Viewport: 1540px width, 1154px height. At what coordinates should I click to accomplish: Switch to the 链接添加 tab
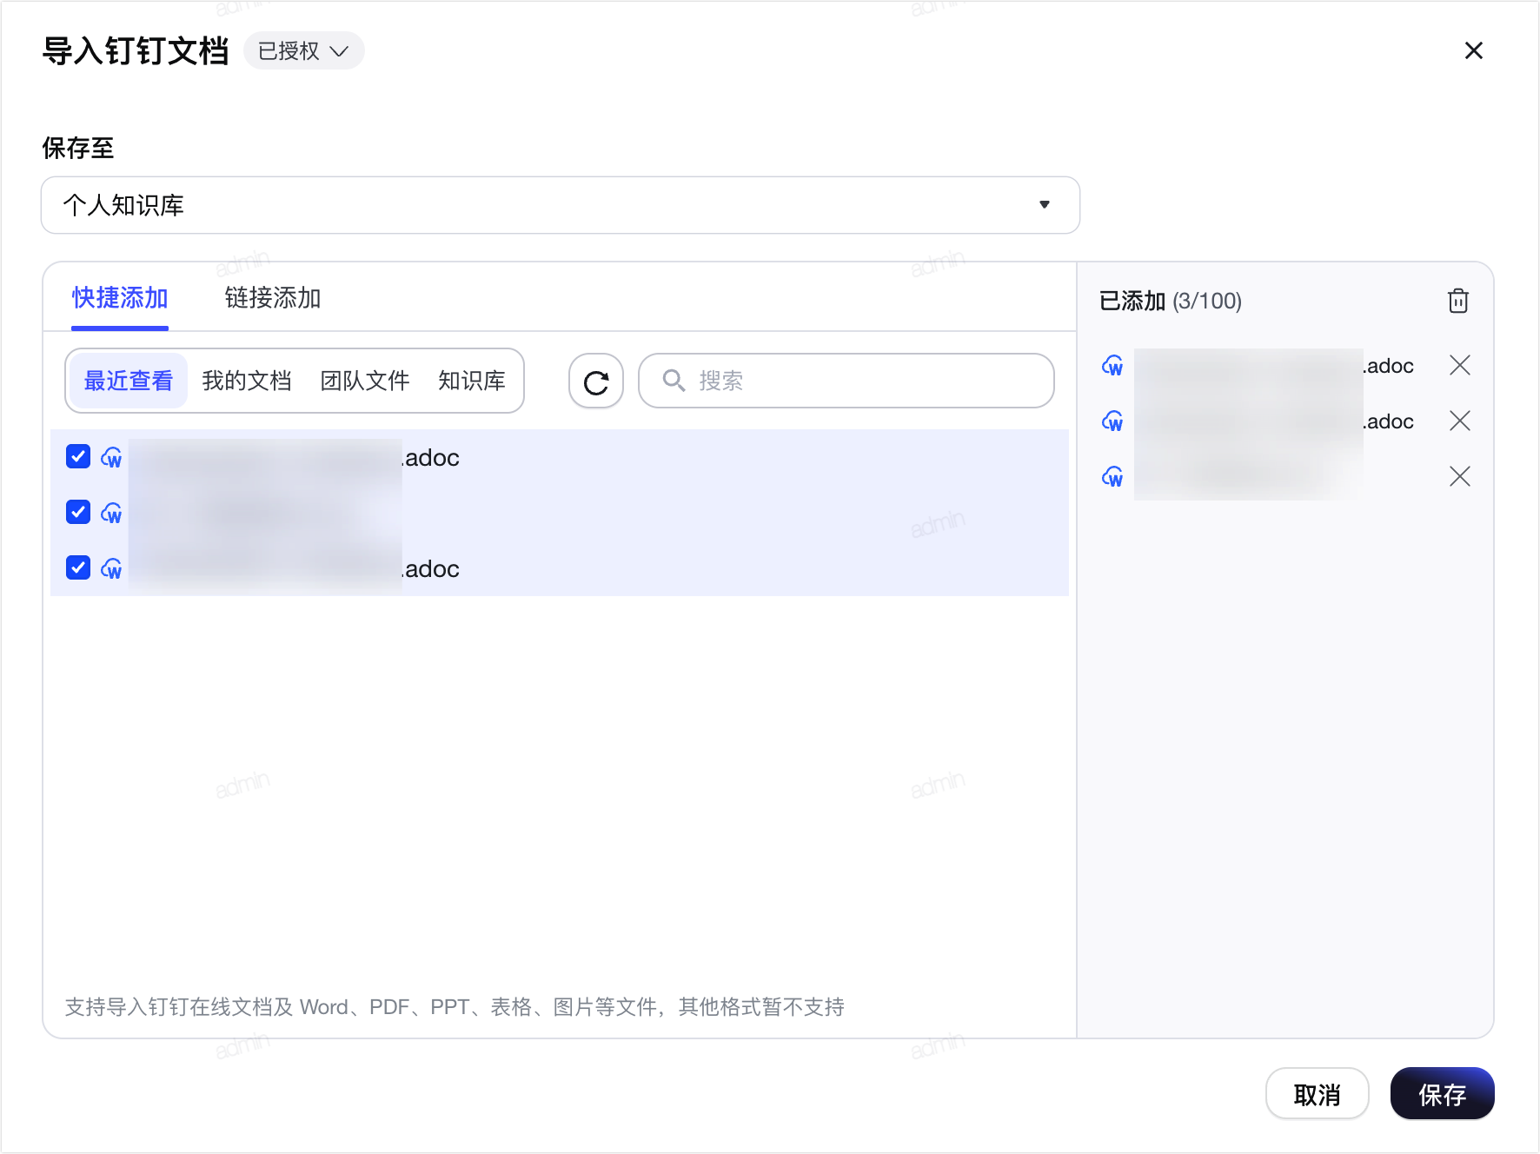273,298
